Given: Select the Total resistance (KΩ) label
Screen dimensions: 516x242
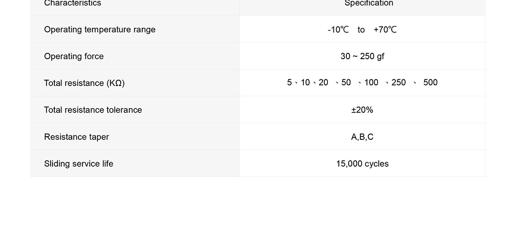Looking at the screenshot, I should coord(84,83).
